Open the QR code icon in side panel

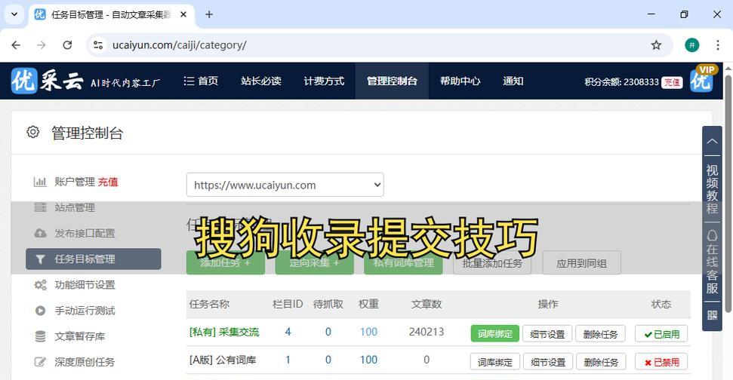[x=712, y=315]
